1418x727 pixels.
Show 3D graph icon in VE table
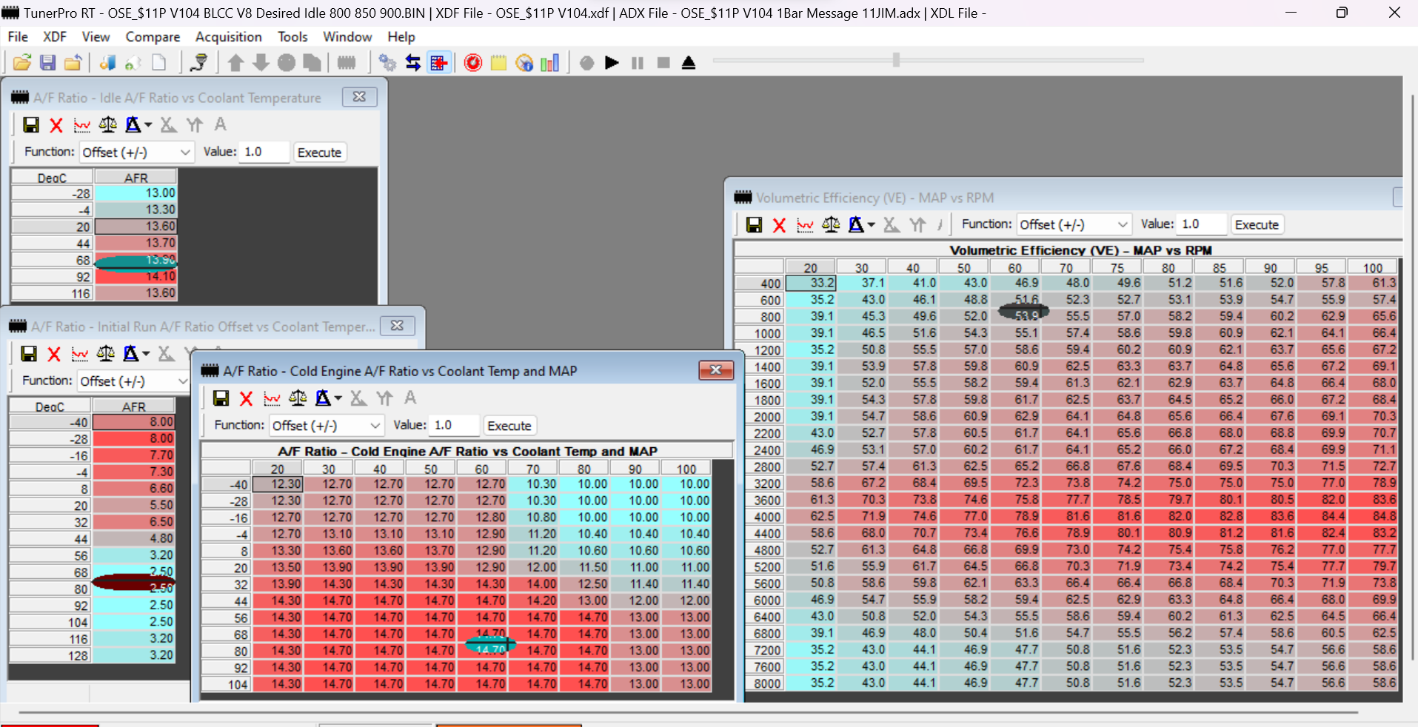click(x=805, y=224)
